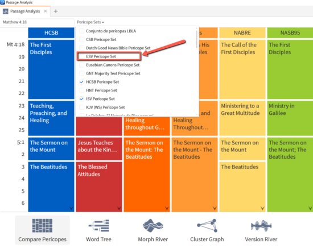
Task: Select 'The Blessed Attitudes' red block
Action: pos(99,187)
